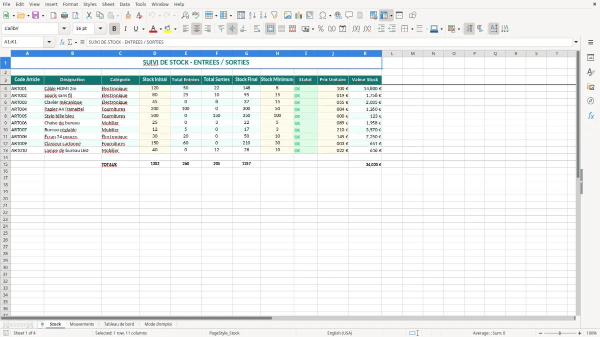The width and height of the screenshot is (600, 337).
Task: Click the Format as Date icon
Action: [x=343, y=29]
